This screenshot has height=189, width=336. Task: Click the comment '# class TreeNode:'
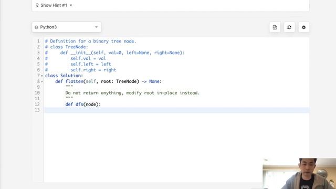[x=67, y=47]
